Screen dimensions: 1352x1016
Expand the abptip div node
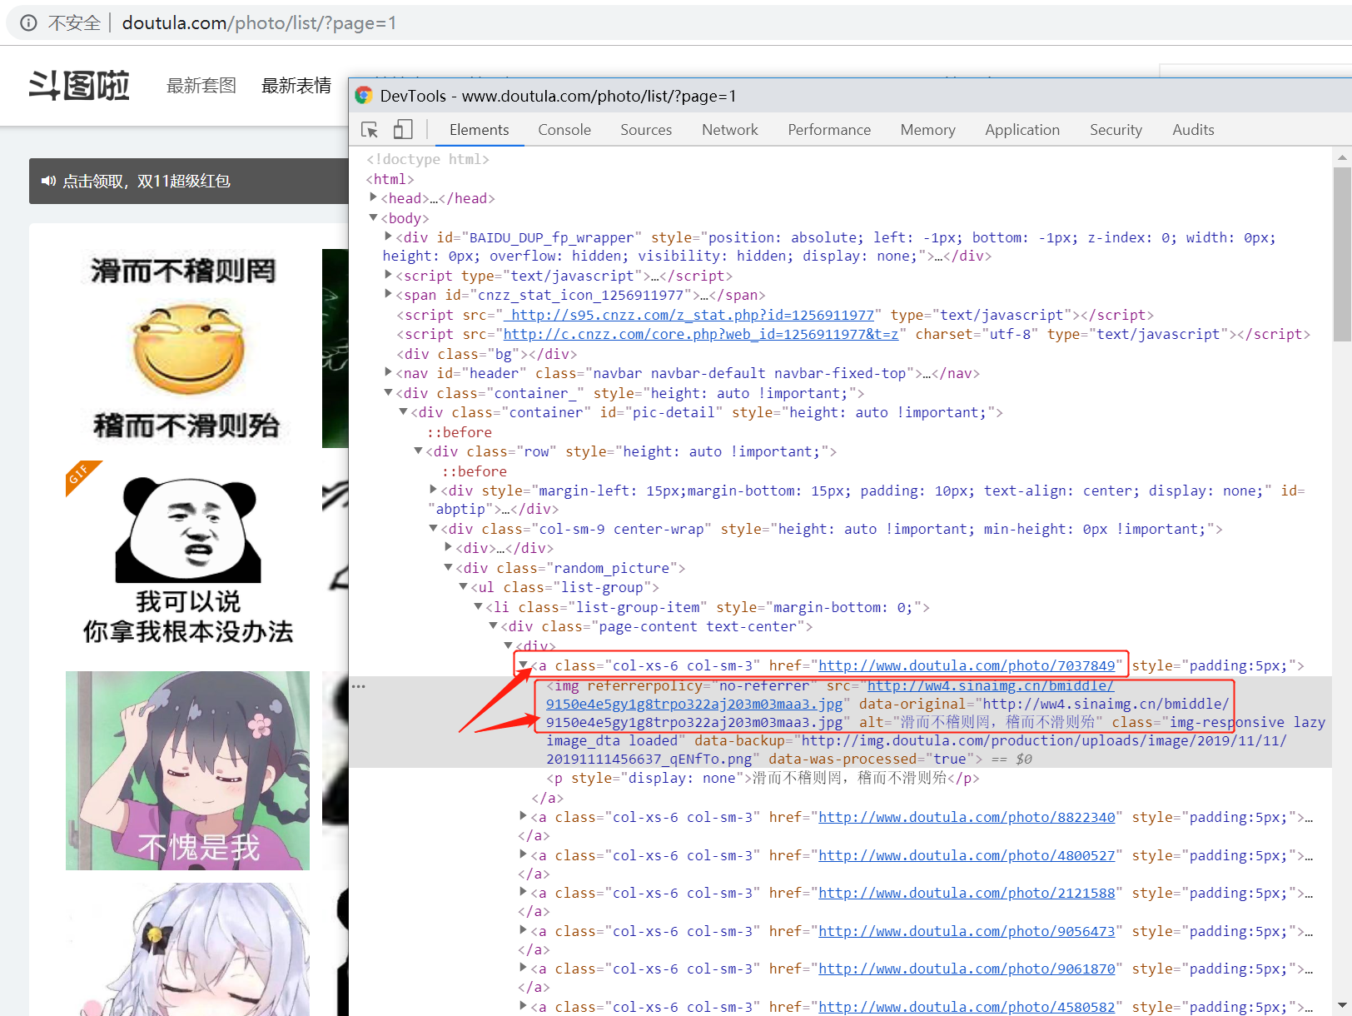coord(434,490)
